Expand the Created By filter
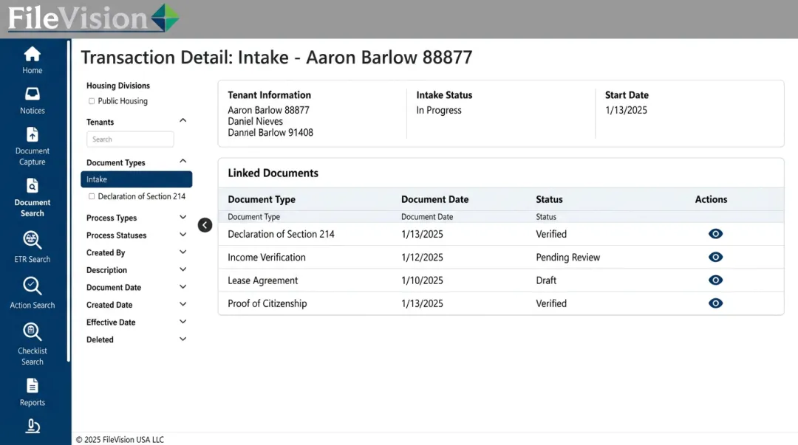 tap(183, 252)
